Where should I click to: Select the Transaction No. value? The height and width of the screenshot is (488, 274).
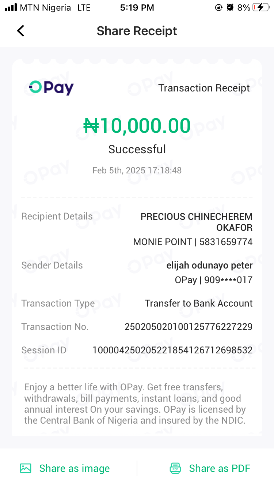189,327
